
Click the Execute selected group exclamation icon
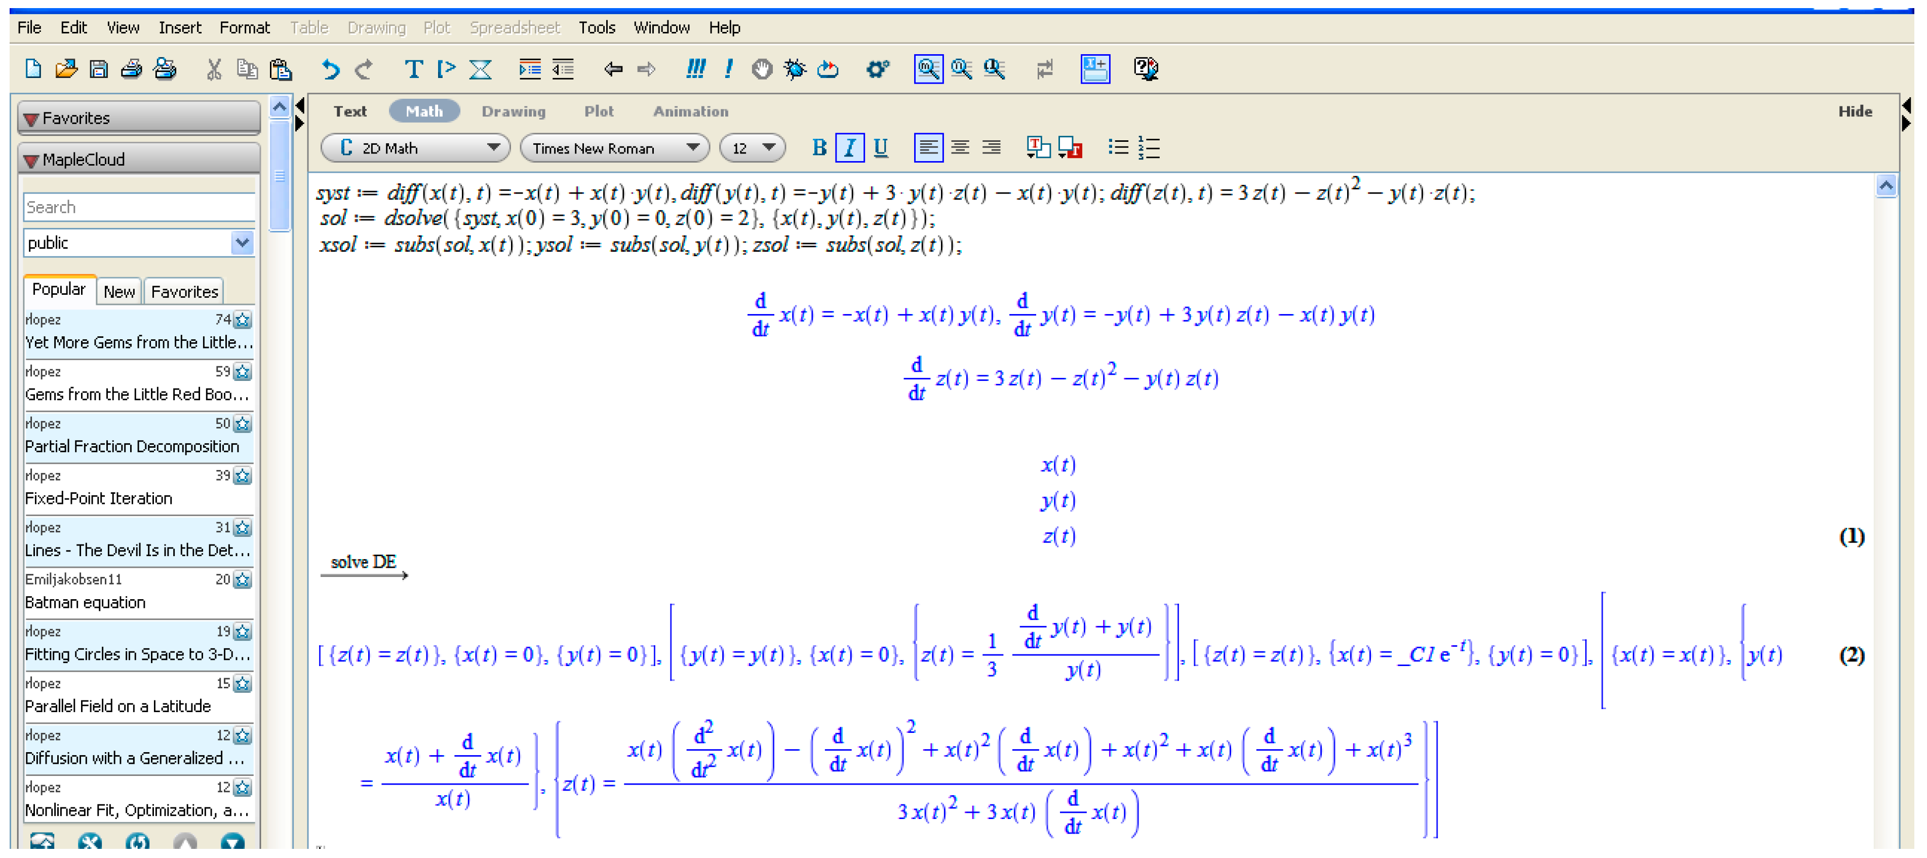[x=728, y=69]
